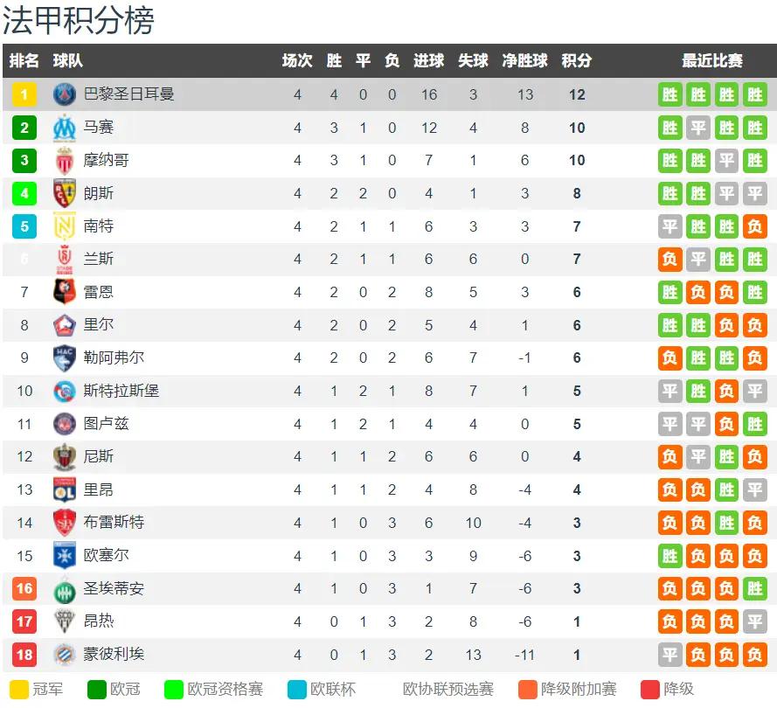
Task: Click the Montpellier club crest
Action: pyautogui.click(x=65, y=655)
